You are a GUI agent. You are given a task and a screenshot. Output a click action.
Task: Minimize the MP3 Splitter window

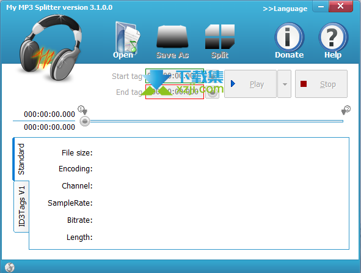[321, 6]
